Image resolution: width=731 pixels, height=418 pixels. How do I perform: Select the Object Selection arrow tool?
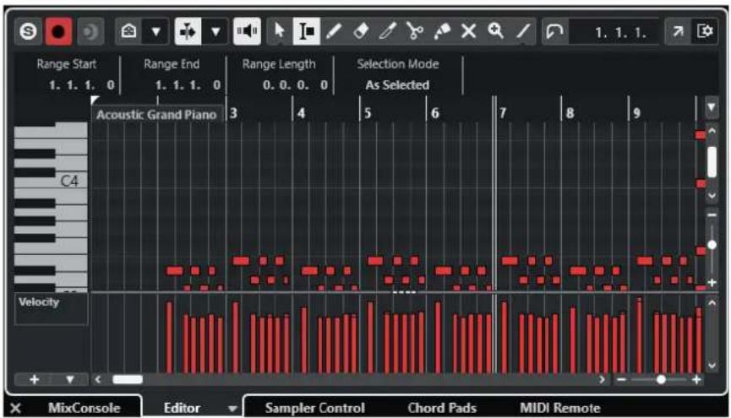[280, 32]
